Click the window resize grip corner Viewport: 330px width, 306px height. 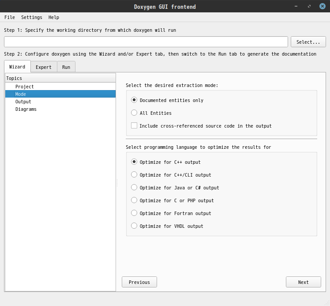click(x=327, y=303)
